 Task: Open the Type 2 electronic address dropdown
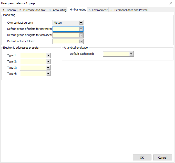48,62
